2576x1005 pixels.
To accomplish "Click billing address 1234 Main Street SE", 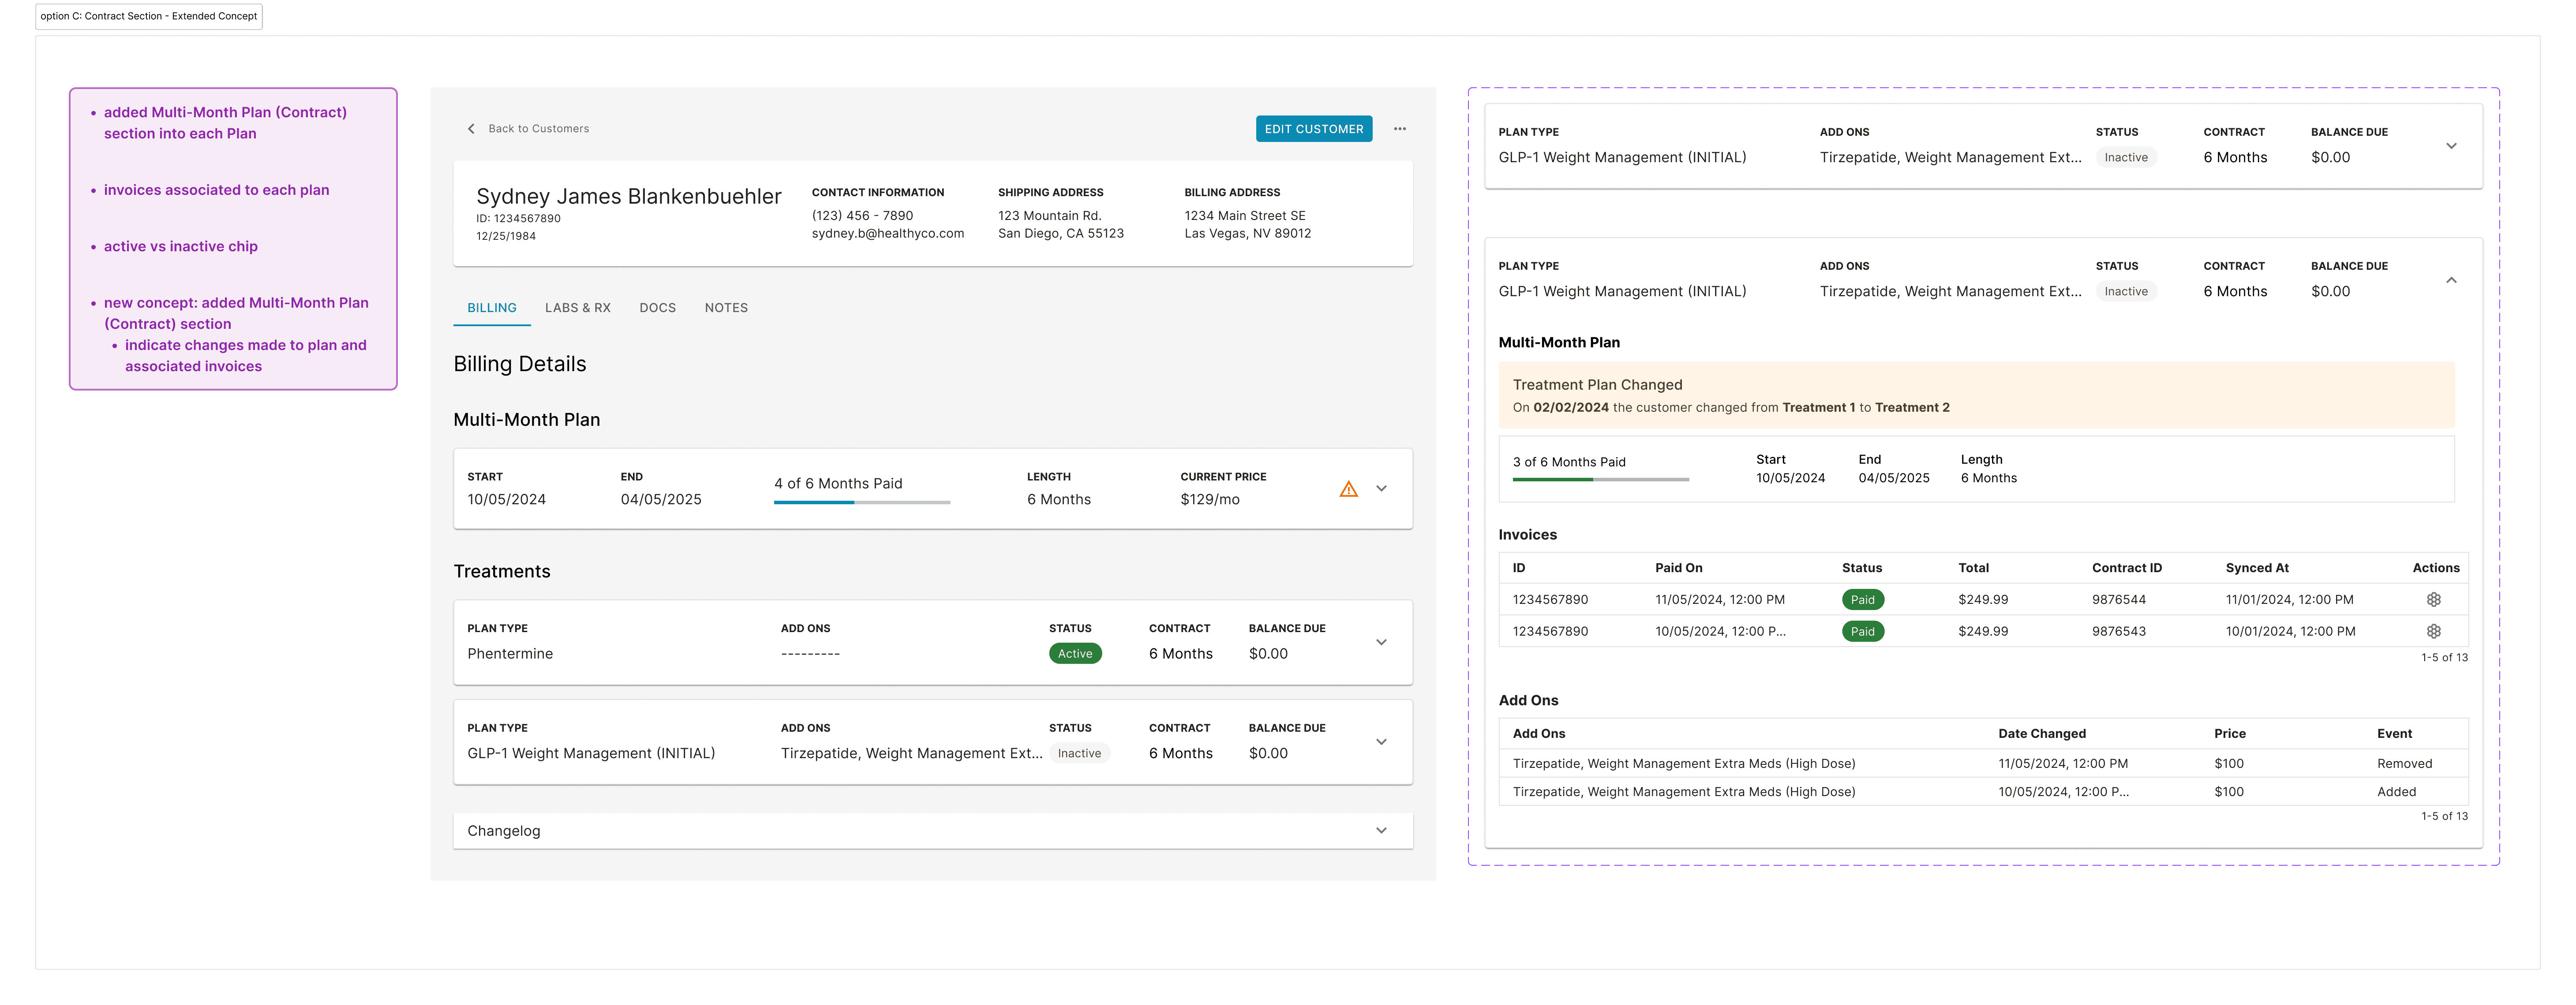I will pyautogui.click(x=1245, y=216).
